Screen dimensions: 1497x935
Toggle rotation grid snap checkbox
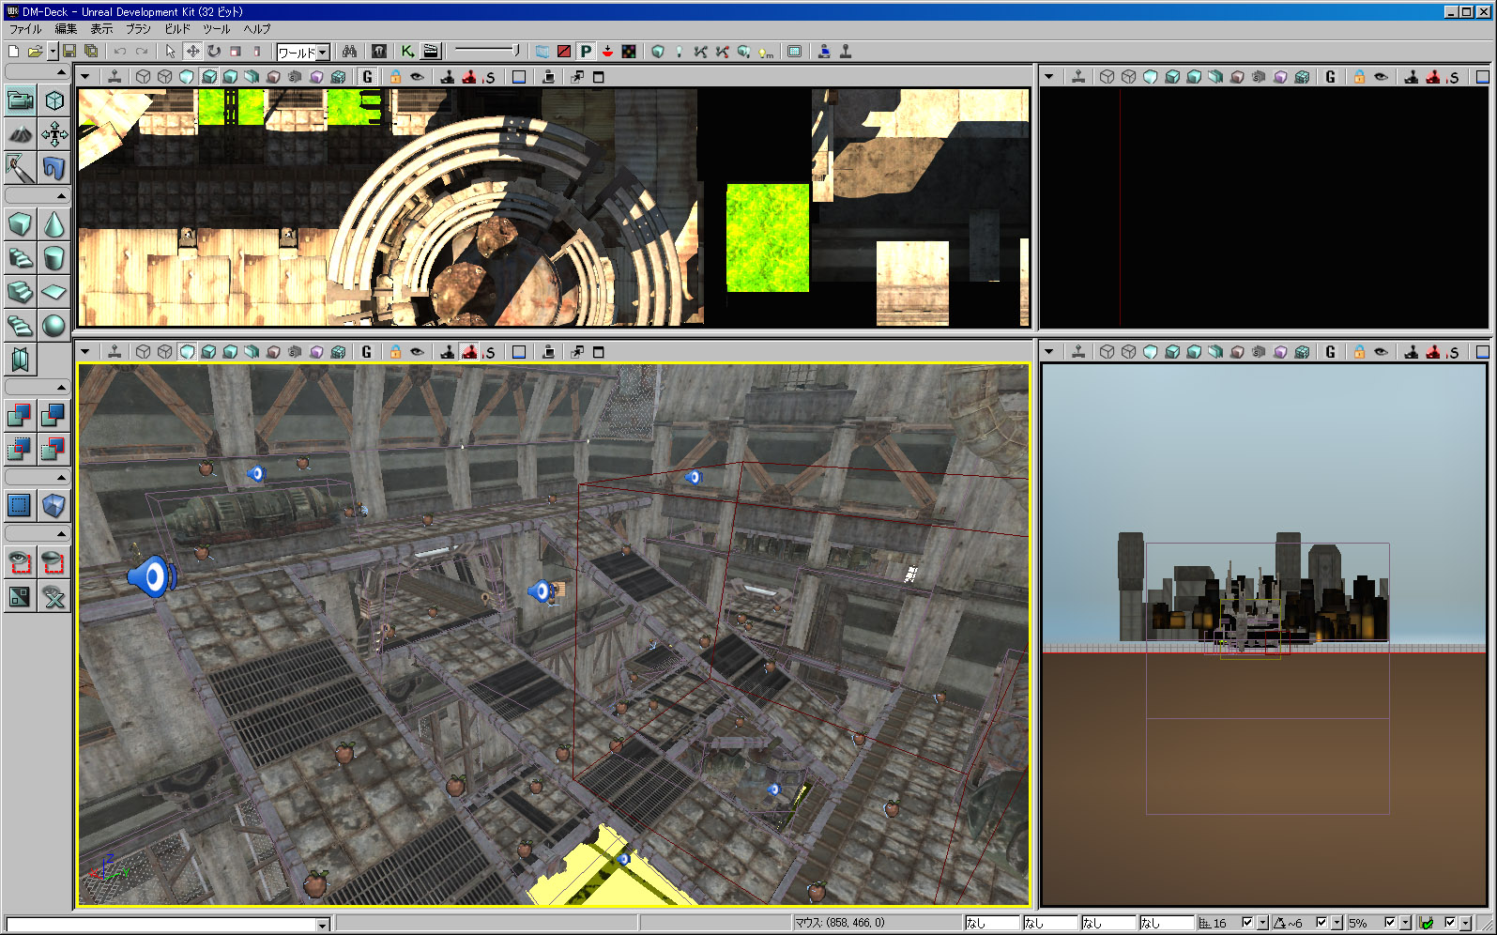tap(1321, 923)
